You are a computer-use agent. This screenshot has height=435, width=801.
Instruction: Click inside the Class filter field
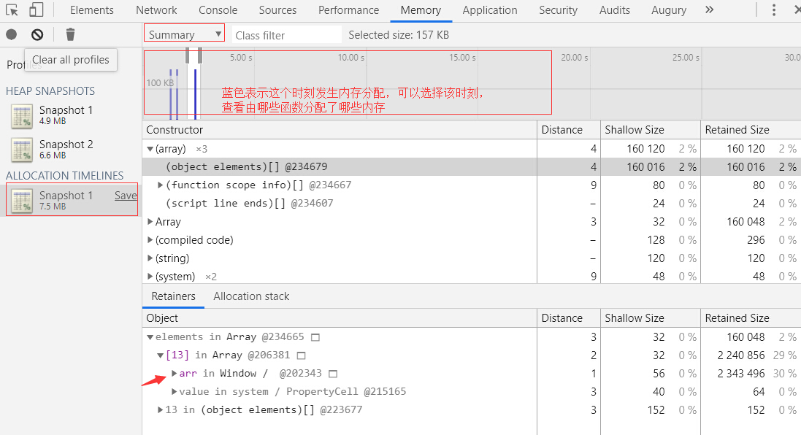click(x=285, y=34)
